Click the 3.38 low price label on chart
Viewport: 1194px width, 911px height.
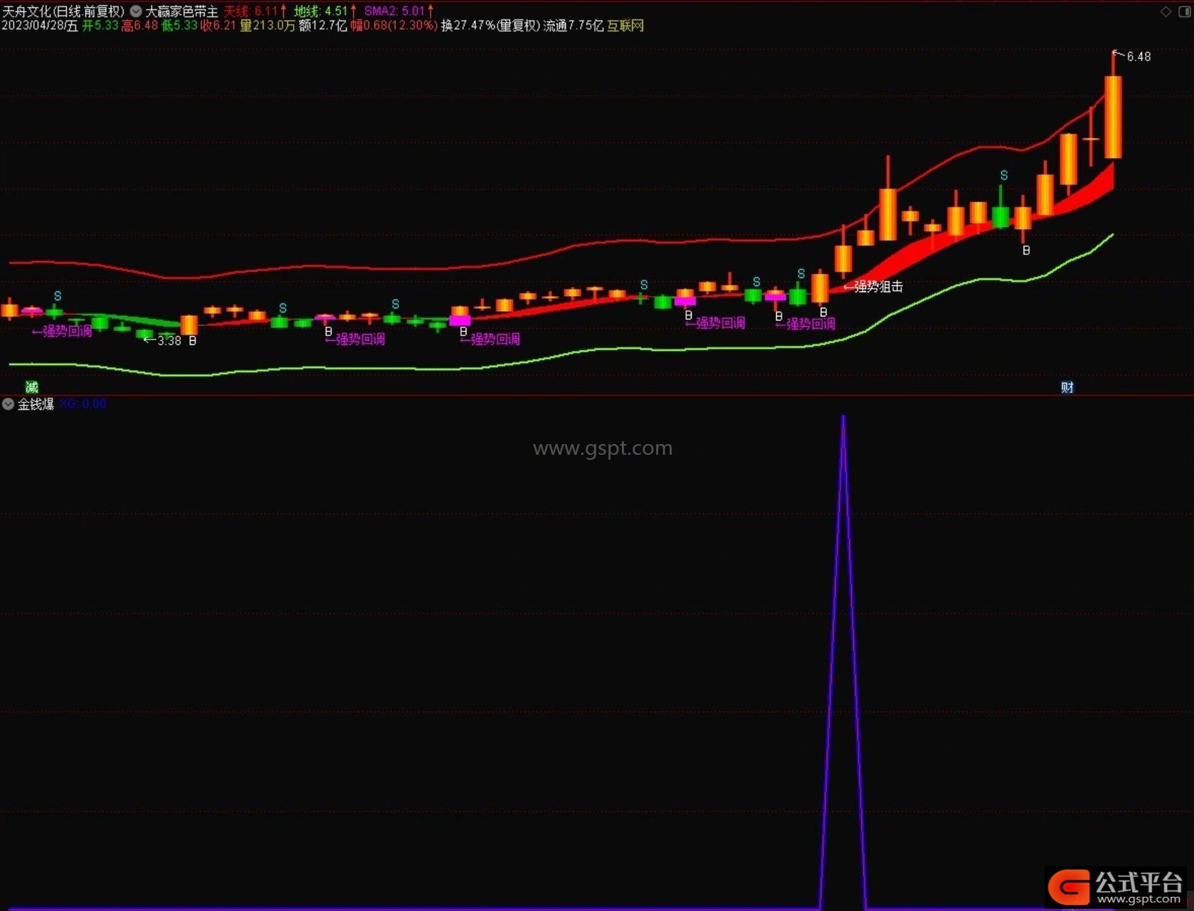pyautogui.click(x=169, y=341)
